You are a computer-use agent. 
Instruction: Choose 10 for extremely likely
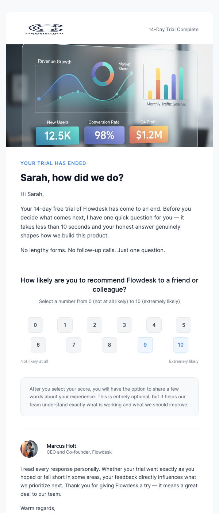(181, 345)
